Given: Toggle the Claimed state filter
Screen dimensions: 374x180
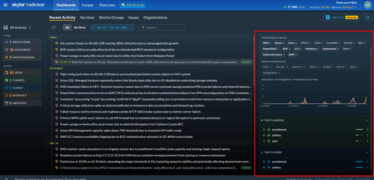Looking at the screenshot, I should 22,80.
